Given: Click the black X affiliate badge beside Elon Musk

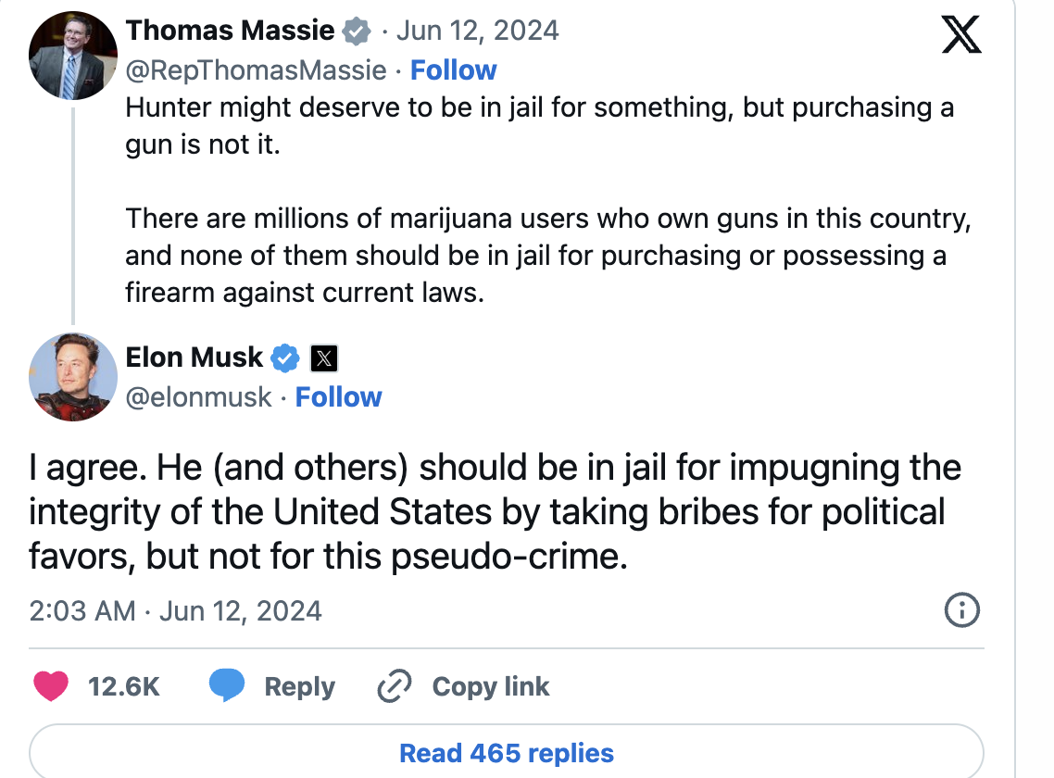Looking at the screenshot, I should click(x=322, y=357).
